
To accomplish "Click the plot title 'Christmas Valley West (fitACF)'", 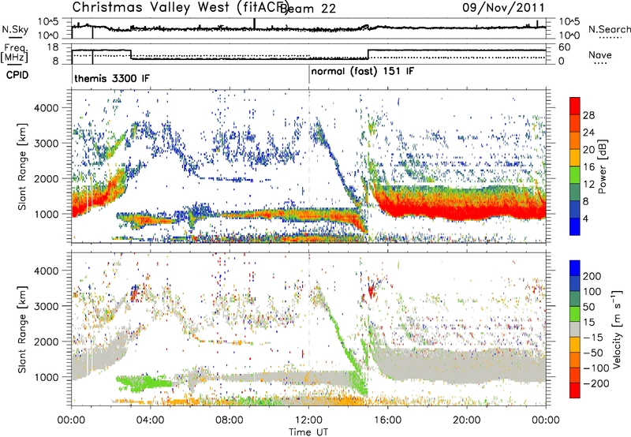I will (x=181, y=7).
